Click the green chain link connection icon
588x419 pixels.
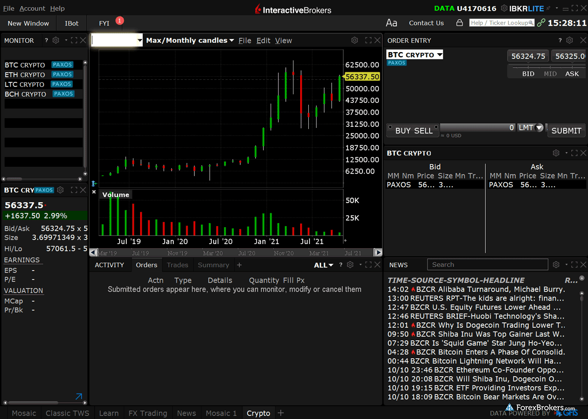click(x=541, y=23)
